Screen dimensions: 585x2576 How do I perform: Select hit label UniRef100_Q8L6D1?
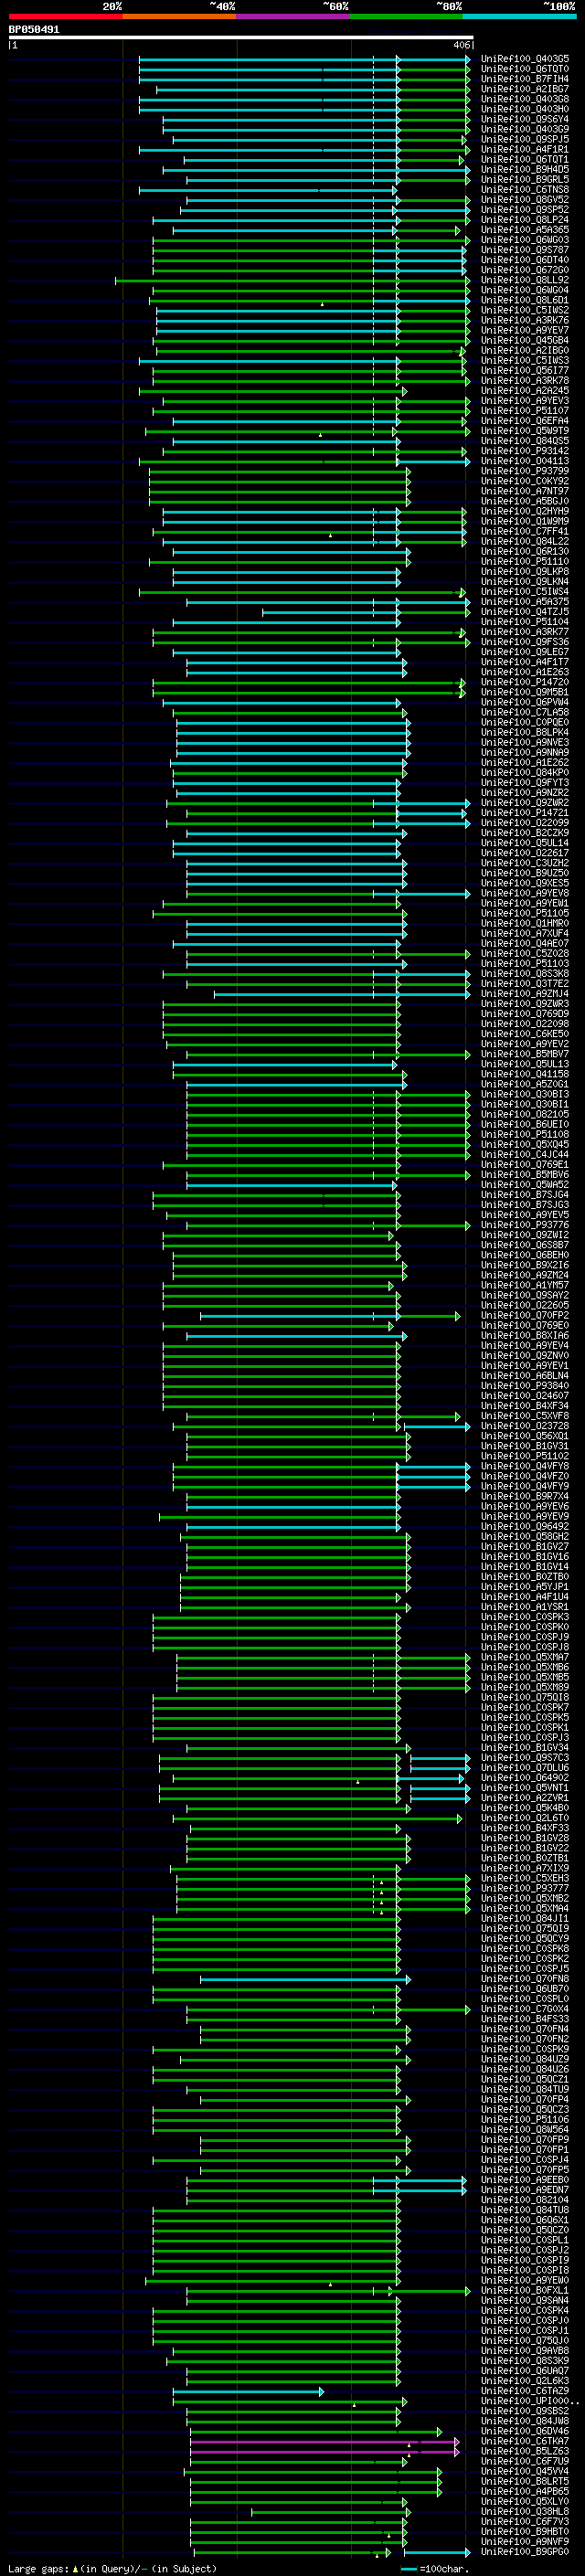(x=525, y=300)
